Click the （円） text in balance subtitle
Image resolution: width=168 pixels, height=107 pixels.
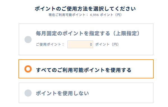118,15
